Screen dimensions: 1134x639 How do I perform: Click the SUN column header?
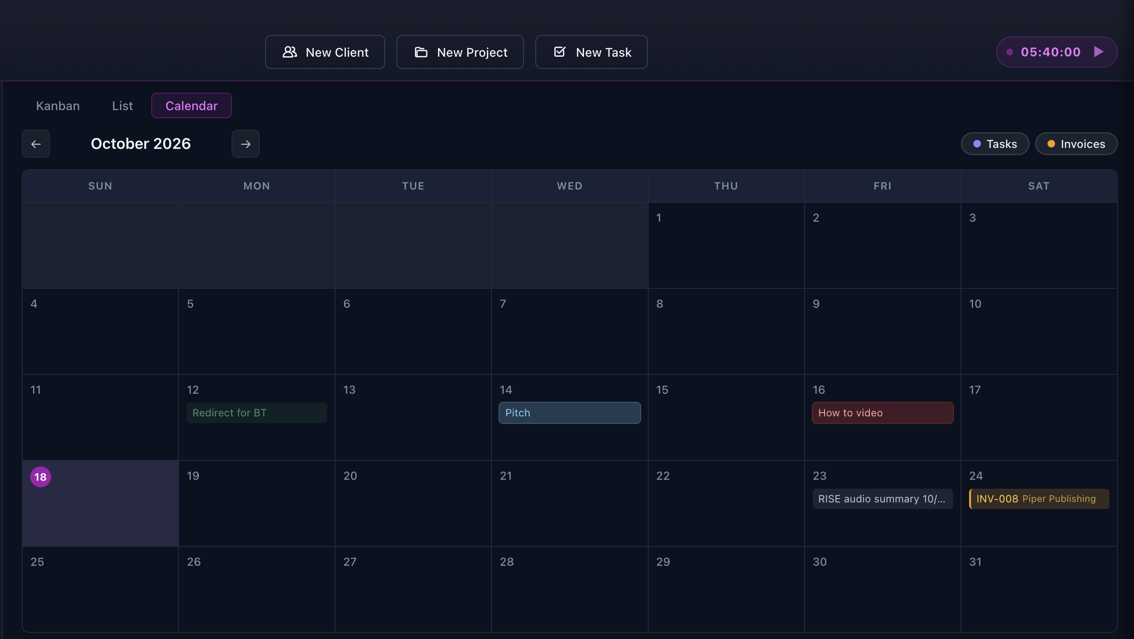pyautogui.click(x=100, y=186)
